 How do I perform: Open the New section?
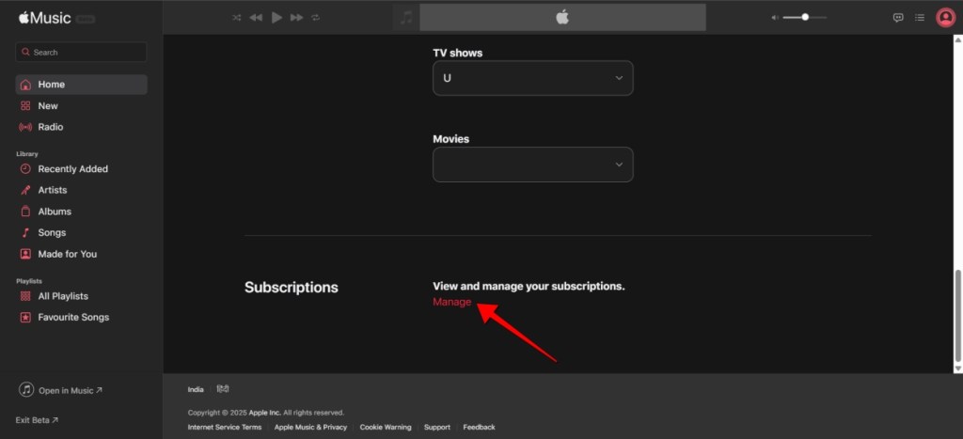(48, 105)
